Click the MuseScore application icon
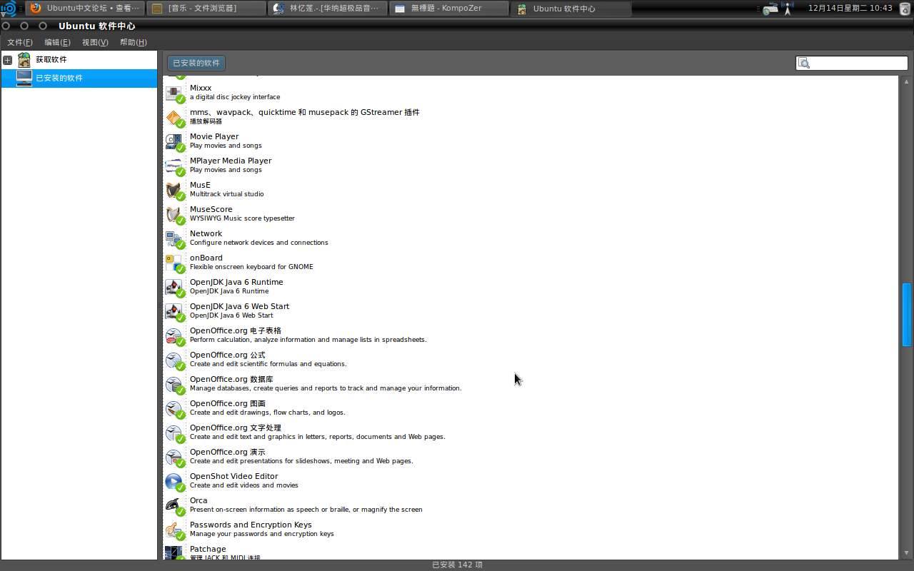The width and height of the screenshot is (914, 571). click(174, 214)
